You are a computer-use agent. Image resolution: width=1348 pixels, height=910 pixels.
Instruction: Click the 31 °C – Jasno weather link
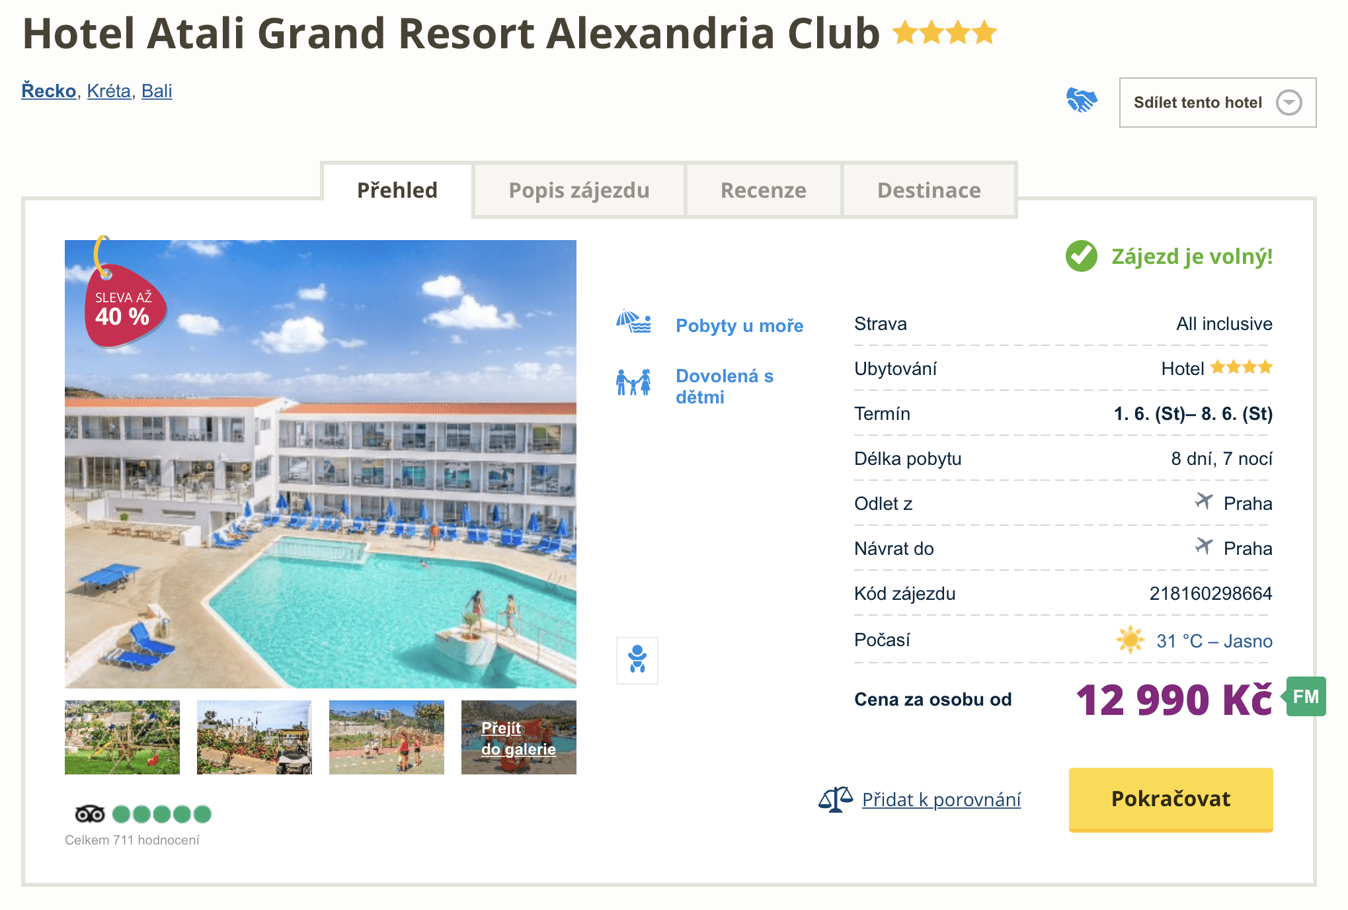1214,641
